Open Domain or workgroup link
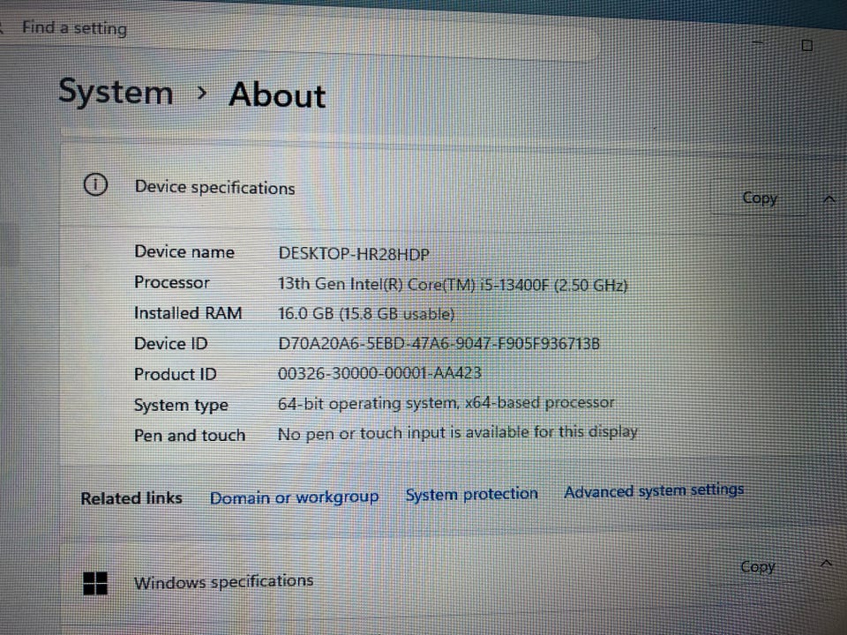The width and height of the screenshot is (847, 635). tap(294, 497)
